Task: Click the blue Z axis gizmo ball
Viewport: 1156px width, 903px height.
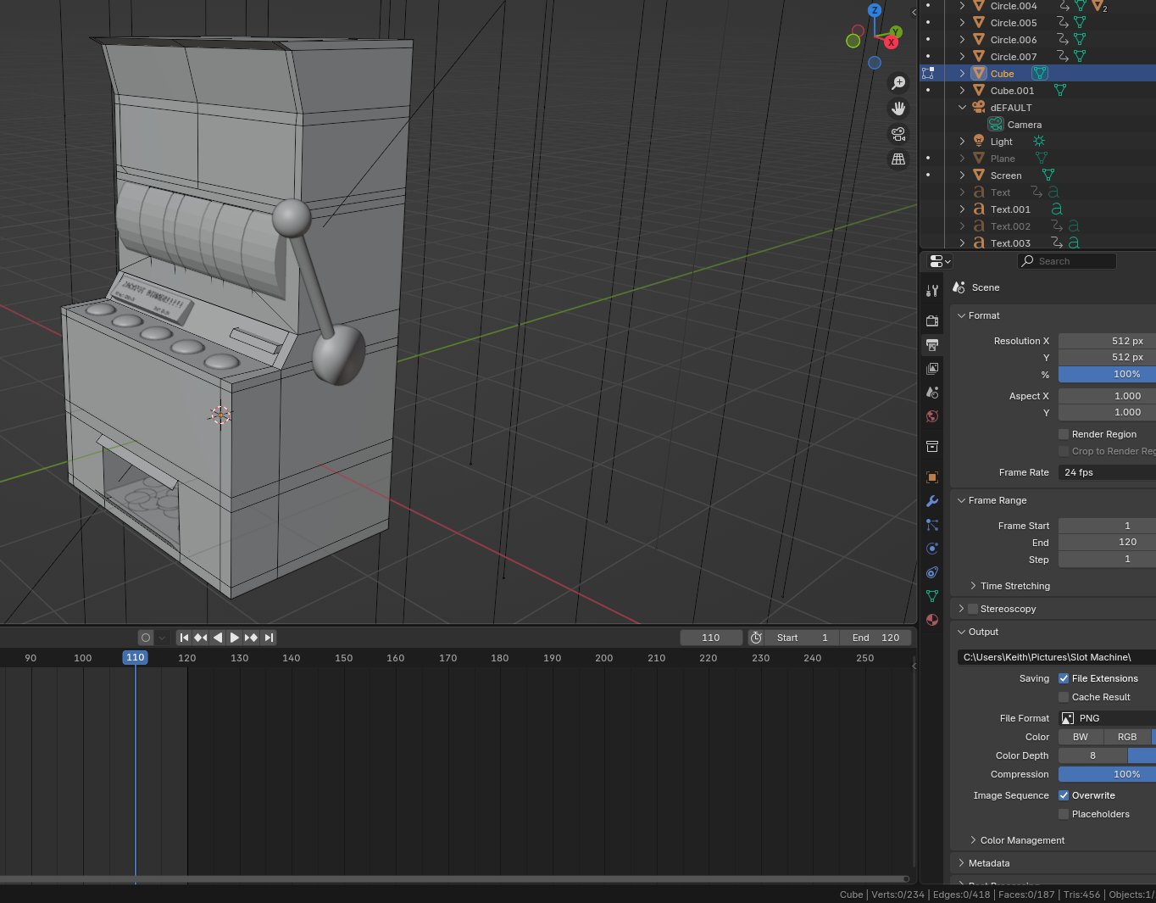Action: pos(875,10)
